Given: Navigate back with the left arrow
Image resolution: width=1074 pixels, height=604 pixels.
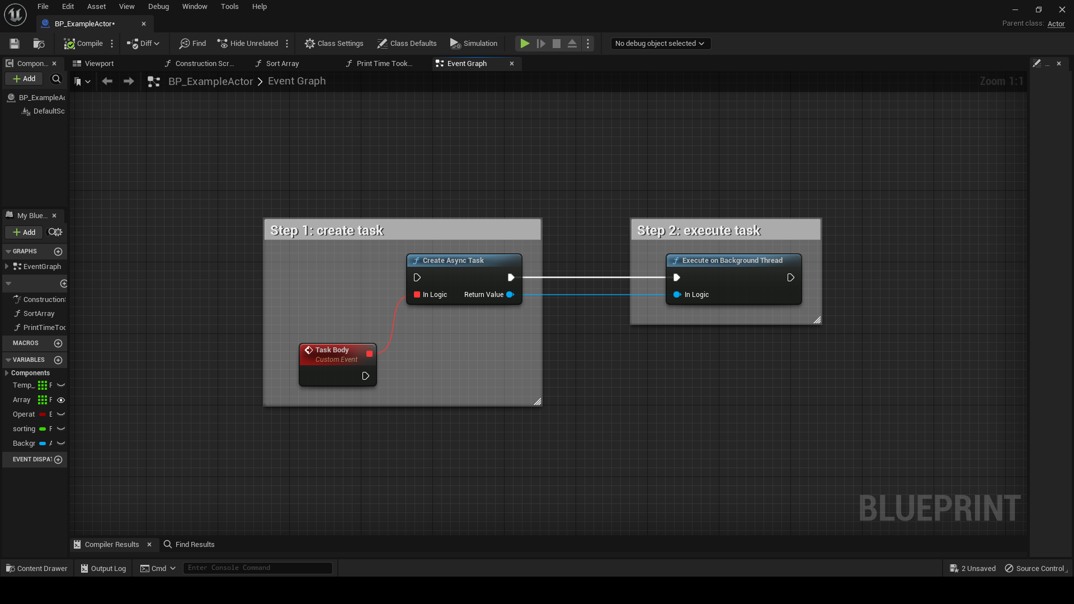Looking at the screenshot, I should [x=107, y=82].
